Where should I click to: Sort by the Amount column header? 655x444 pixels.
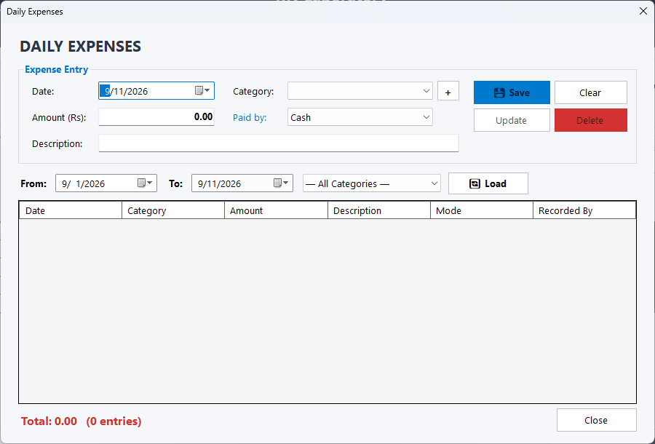[x=276, y=210]
